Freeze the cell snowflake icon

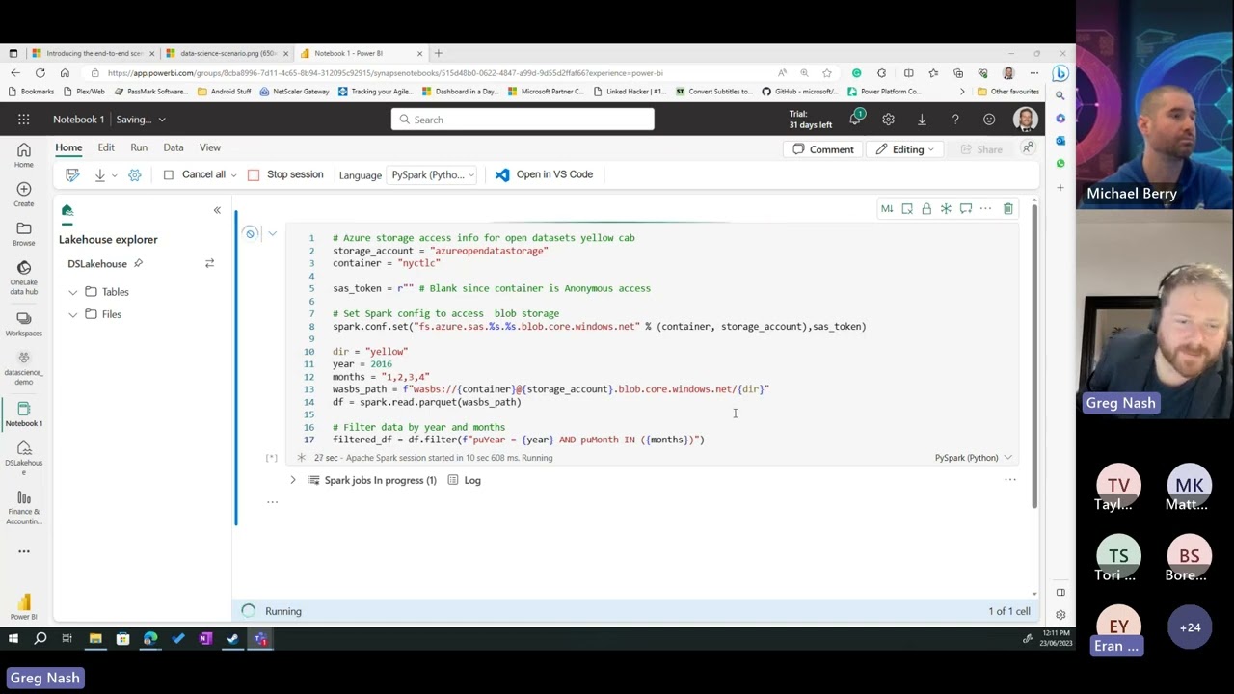[946, 208]
